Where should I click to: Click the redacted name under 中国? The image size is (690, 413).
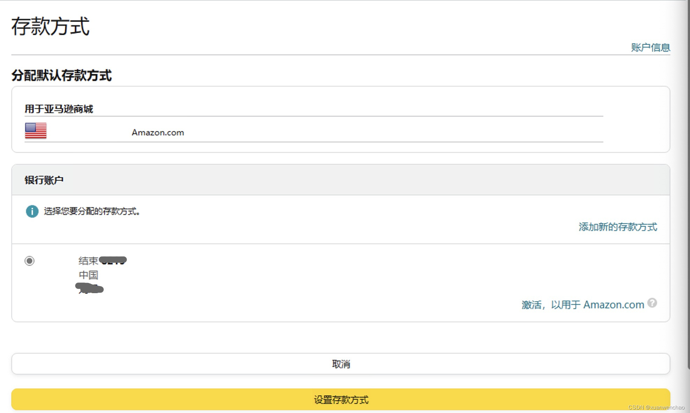coord(90,288)
